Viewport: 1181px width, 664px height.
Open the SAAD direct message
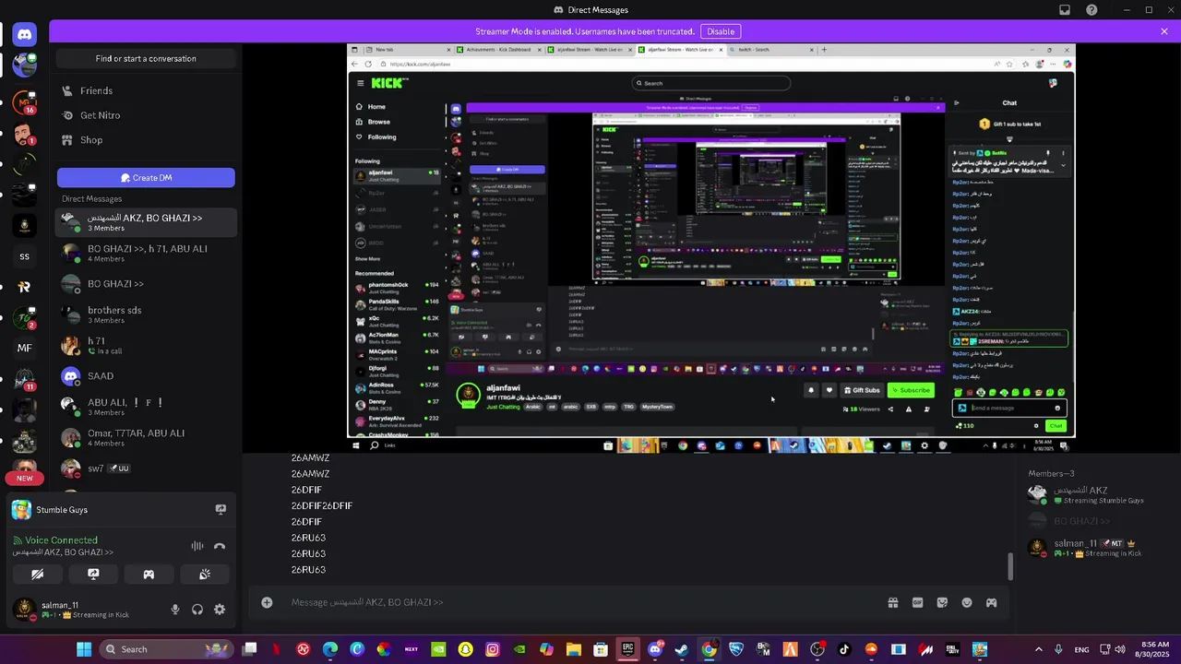point(146,376)
